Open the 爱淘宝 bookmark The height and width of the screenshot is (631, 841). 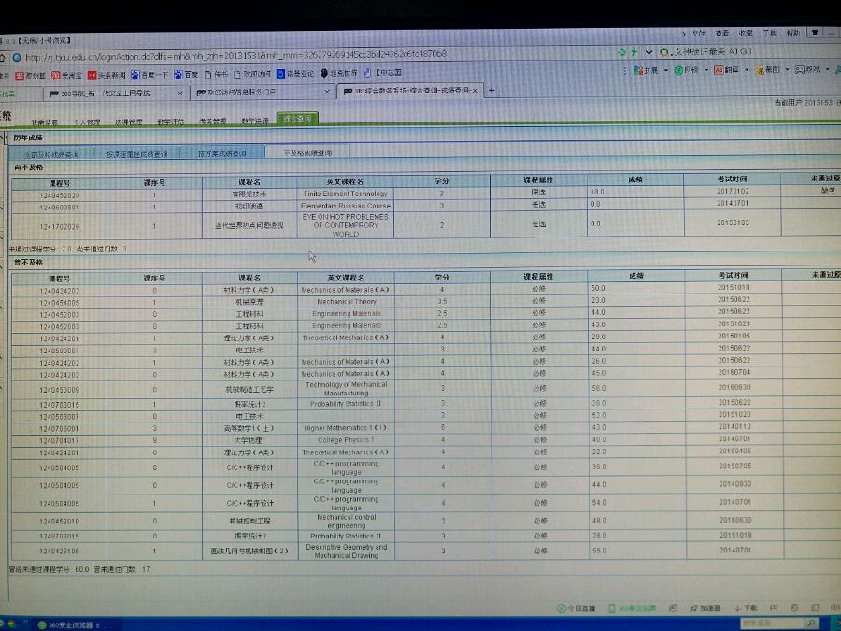coord(66,75)
